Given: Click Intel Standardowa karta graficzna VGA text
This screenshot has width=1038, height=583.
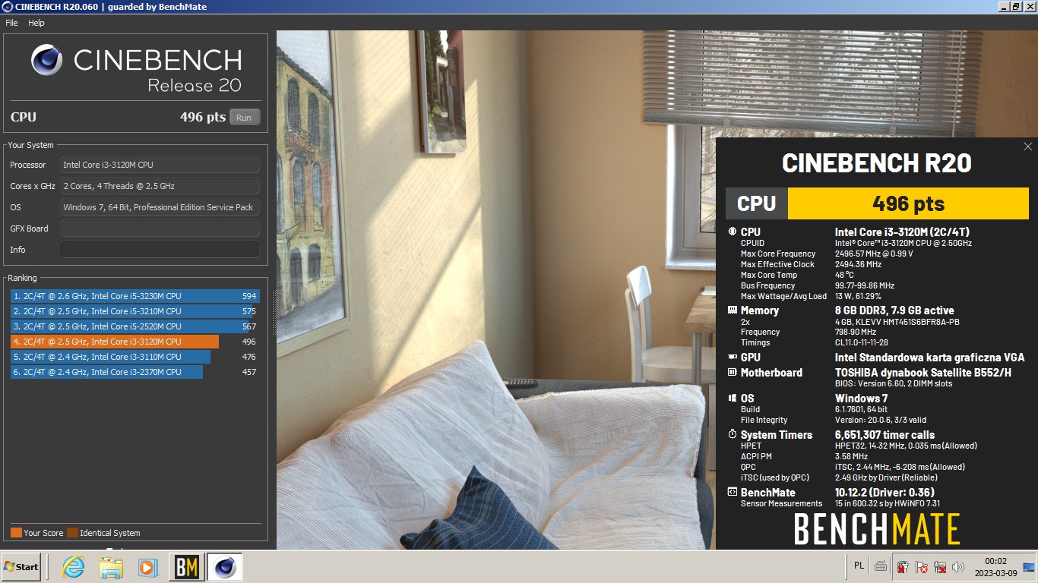Looking at the screenshot, I should click(929, 358).
